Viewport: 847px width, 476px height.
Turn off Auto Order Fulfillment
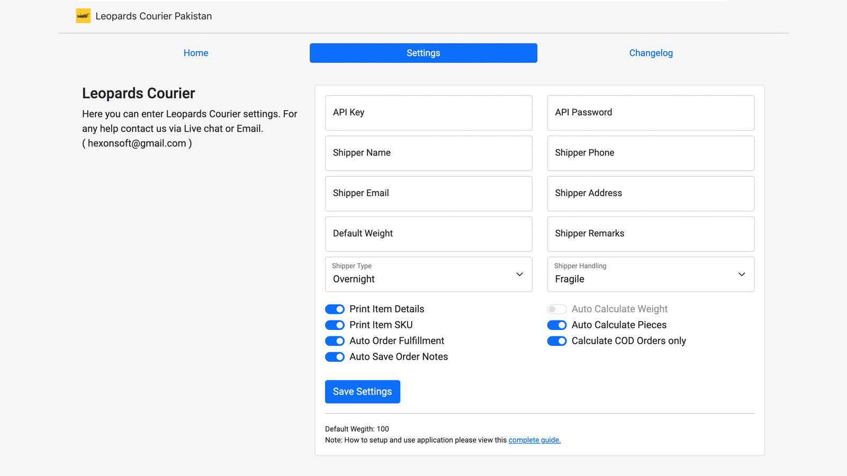(x=335, y=341)
